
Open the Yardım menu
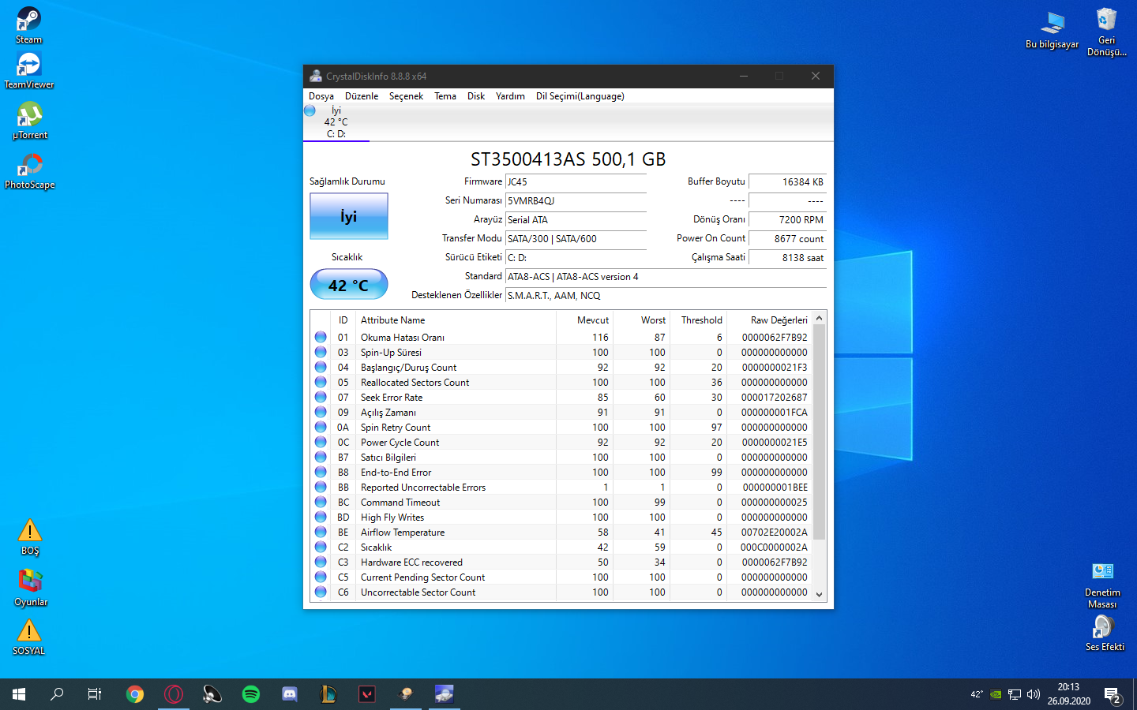(510, 96)
